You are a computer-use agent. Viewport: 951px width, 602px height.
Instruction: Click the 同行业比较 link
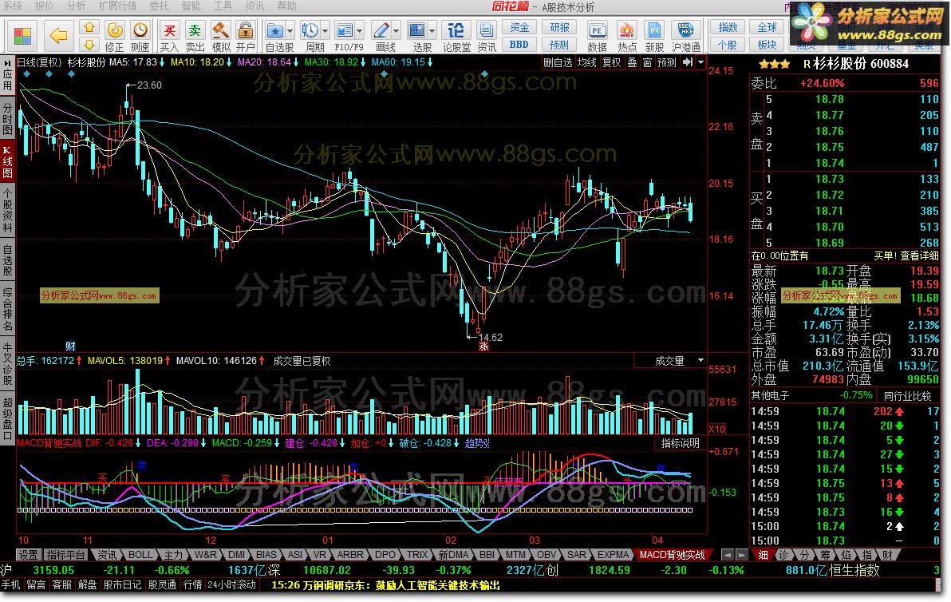point(909,396)
